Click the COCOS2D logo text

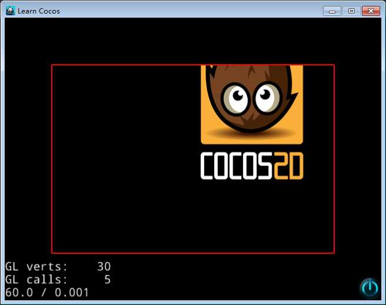(252, 165)
